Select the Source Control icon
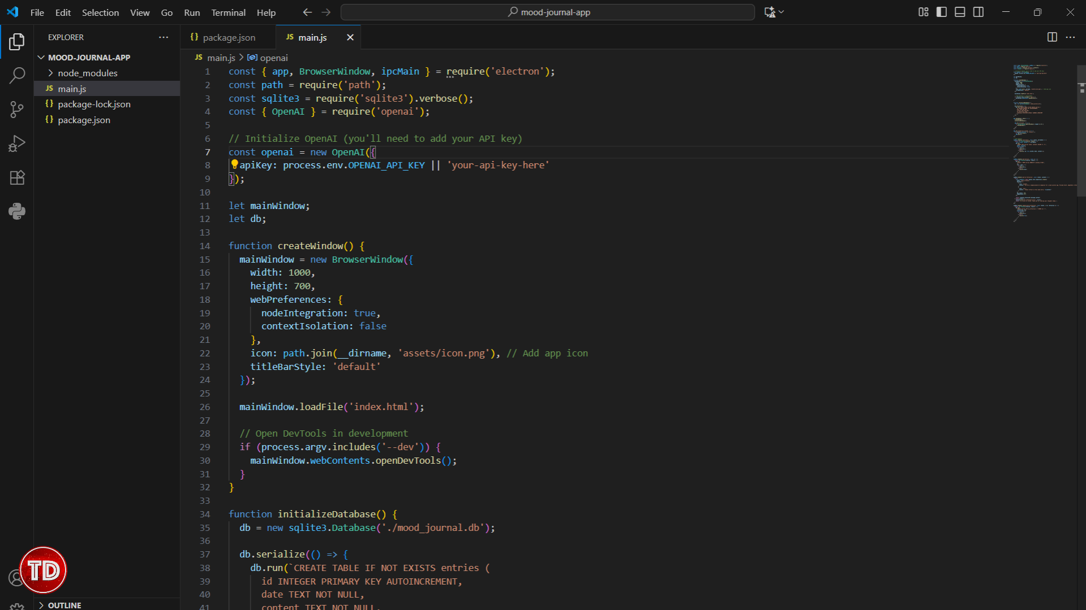 point(16,110)
